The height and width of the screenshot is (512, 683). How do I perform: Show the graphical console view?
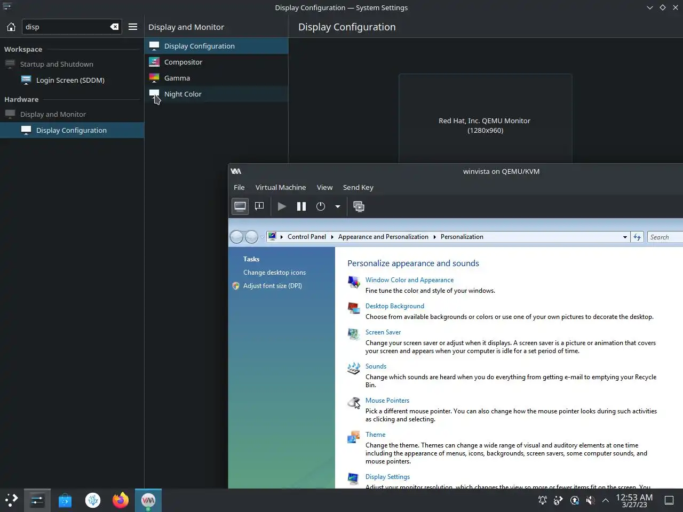point(240,206)
